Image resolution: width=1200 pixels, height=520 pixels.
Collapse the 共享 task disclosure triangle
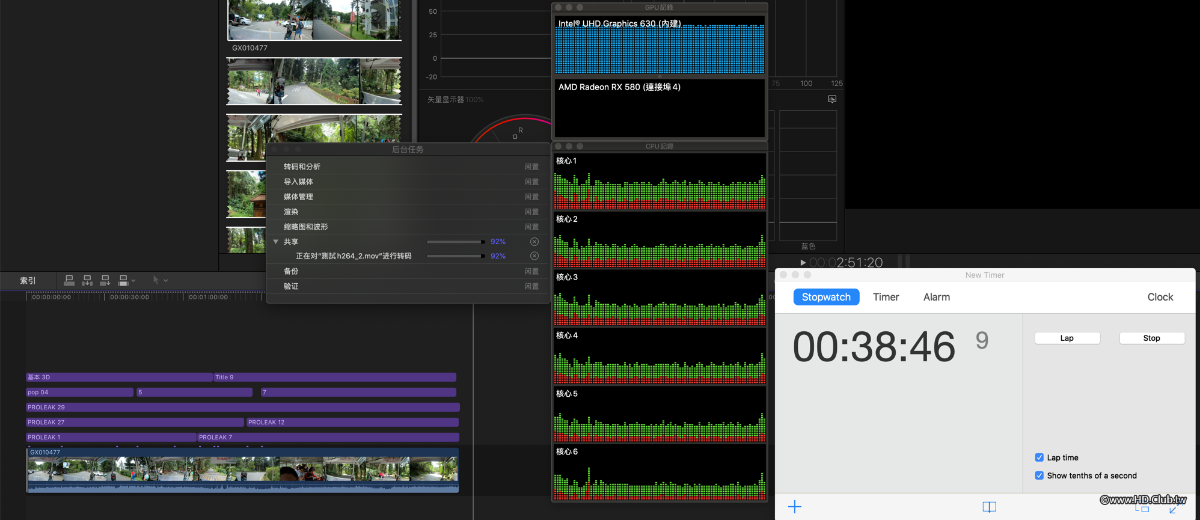point(276,242)
